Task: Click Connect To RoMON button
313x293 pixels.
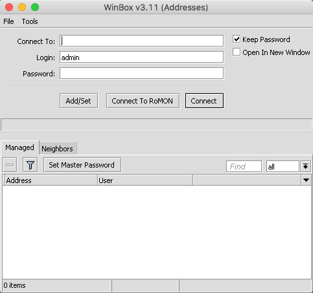Action: (143, 101)
